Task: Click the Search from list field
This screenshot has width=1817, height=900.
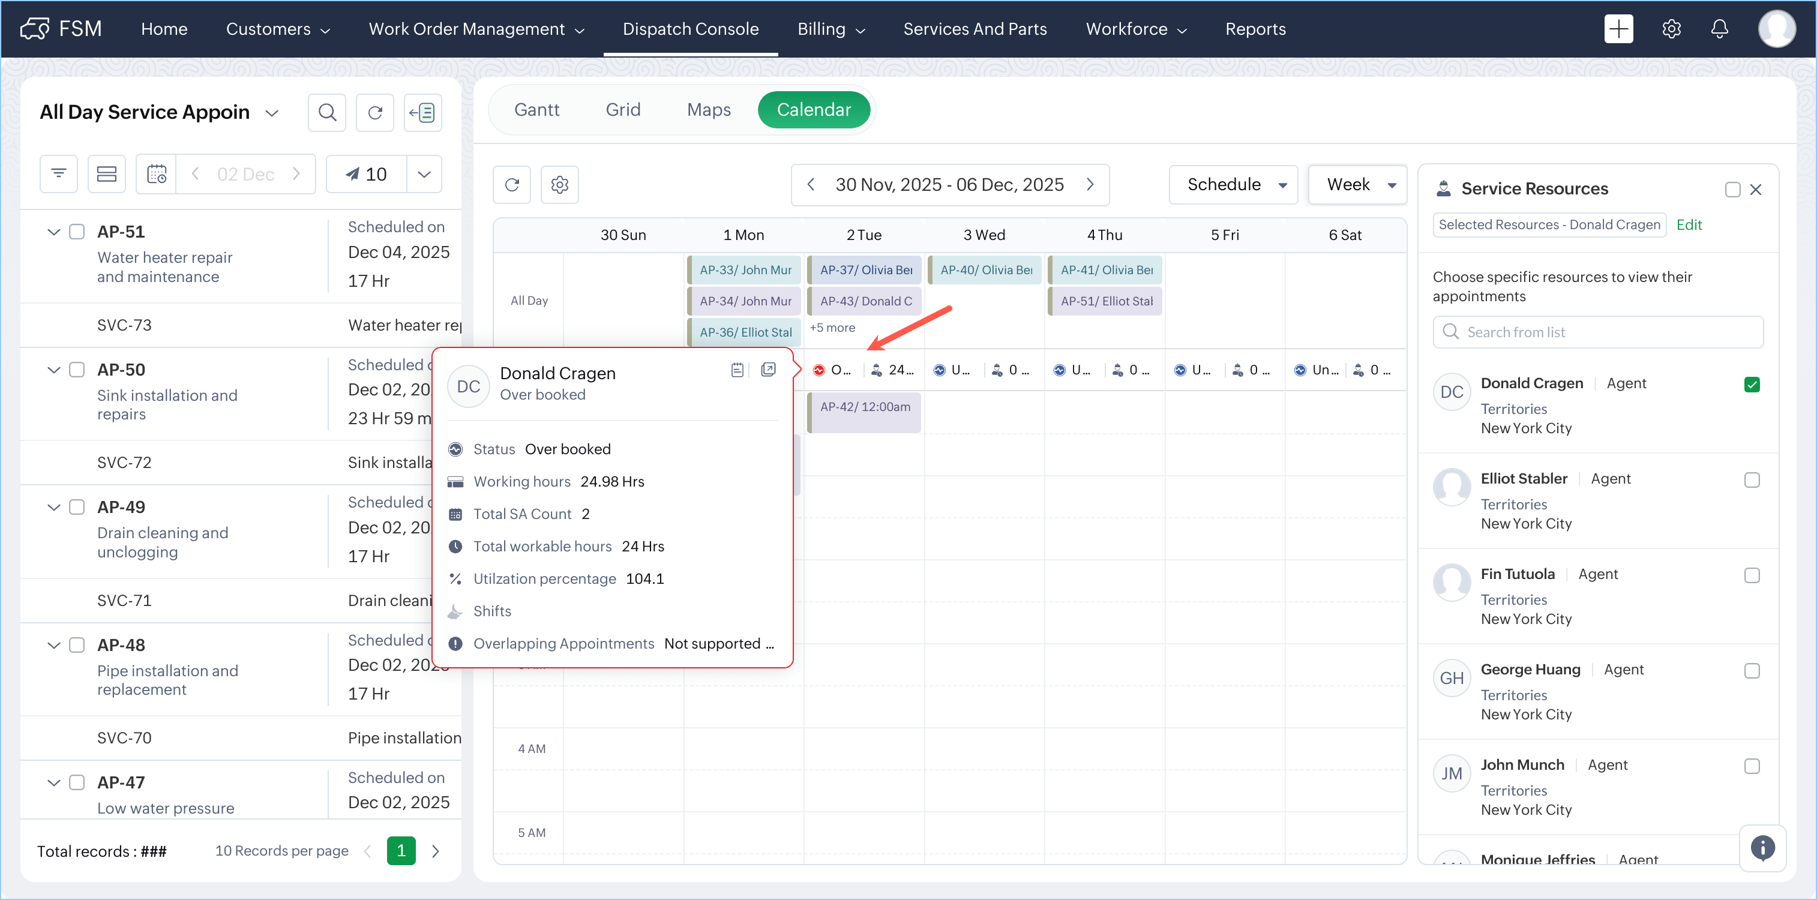Action: [1597, 332]
